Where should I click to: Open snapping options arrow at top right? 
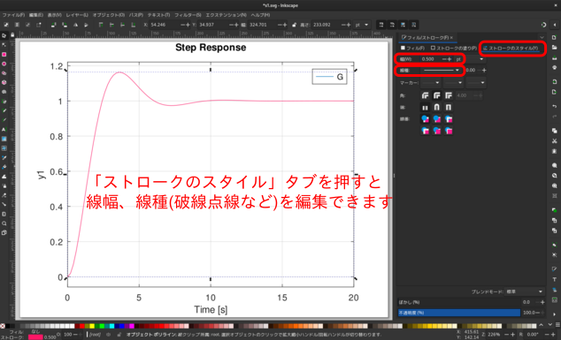coord(554,25)
